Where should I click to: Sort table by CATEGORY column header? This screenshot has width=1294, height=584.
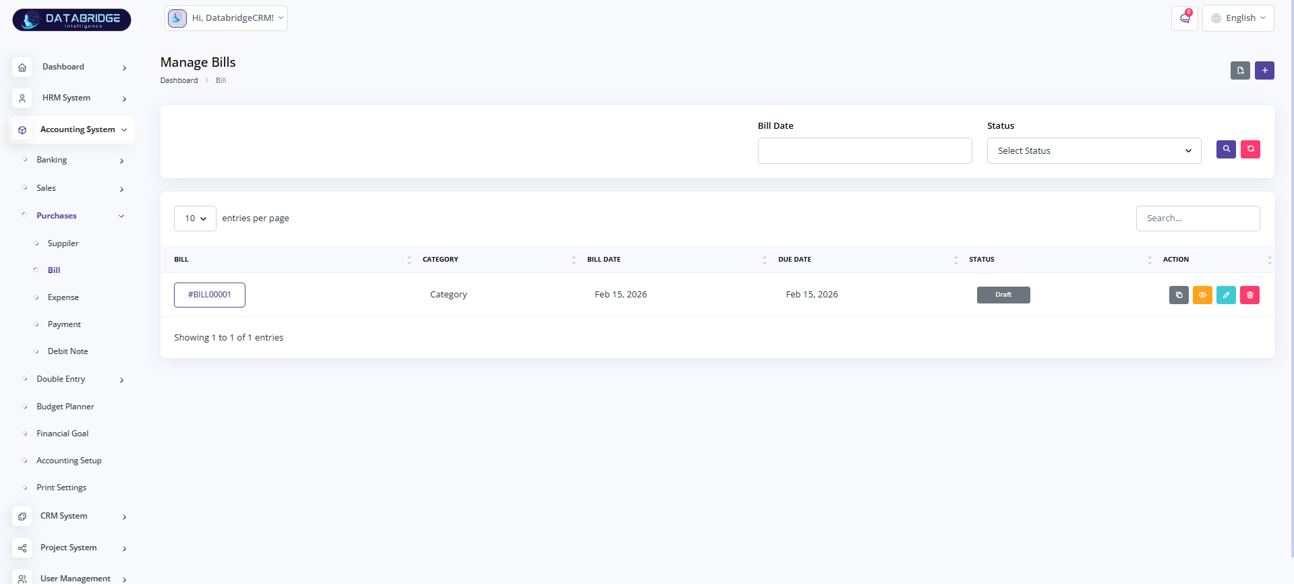tap(499, 260)
